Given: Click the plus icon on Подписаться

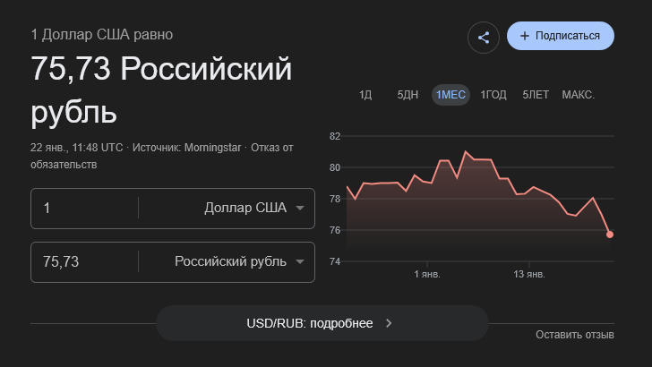Looking at the screenshot, I should 524,36.
